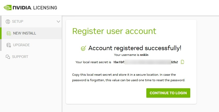Click the Account registered successfully message
Viewport: 219px width, 112px height.
pyautogui.click(x=135, y=48)
